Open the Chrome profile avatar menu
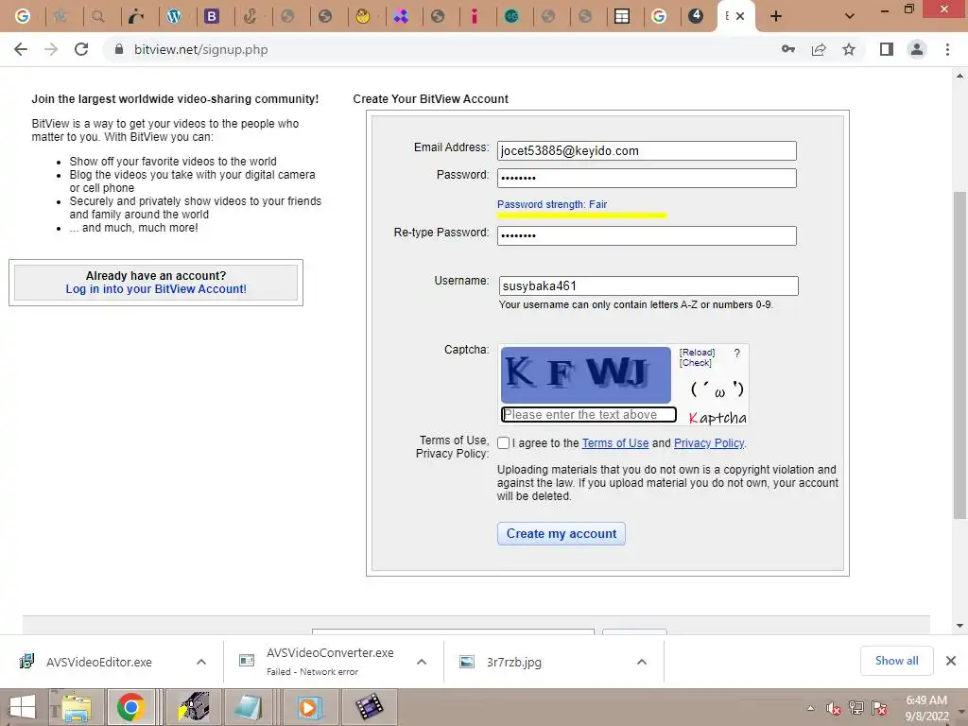This screenshot has height=726, width=968. (x=917, y=49)
